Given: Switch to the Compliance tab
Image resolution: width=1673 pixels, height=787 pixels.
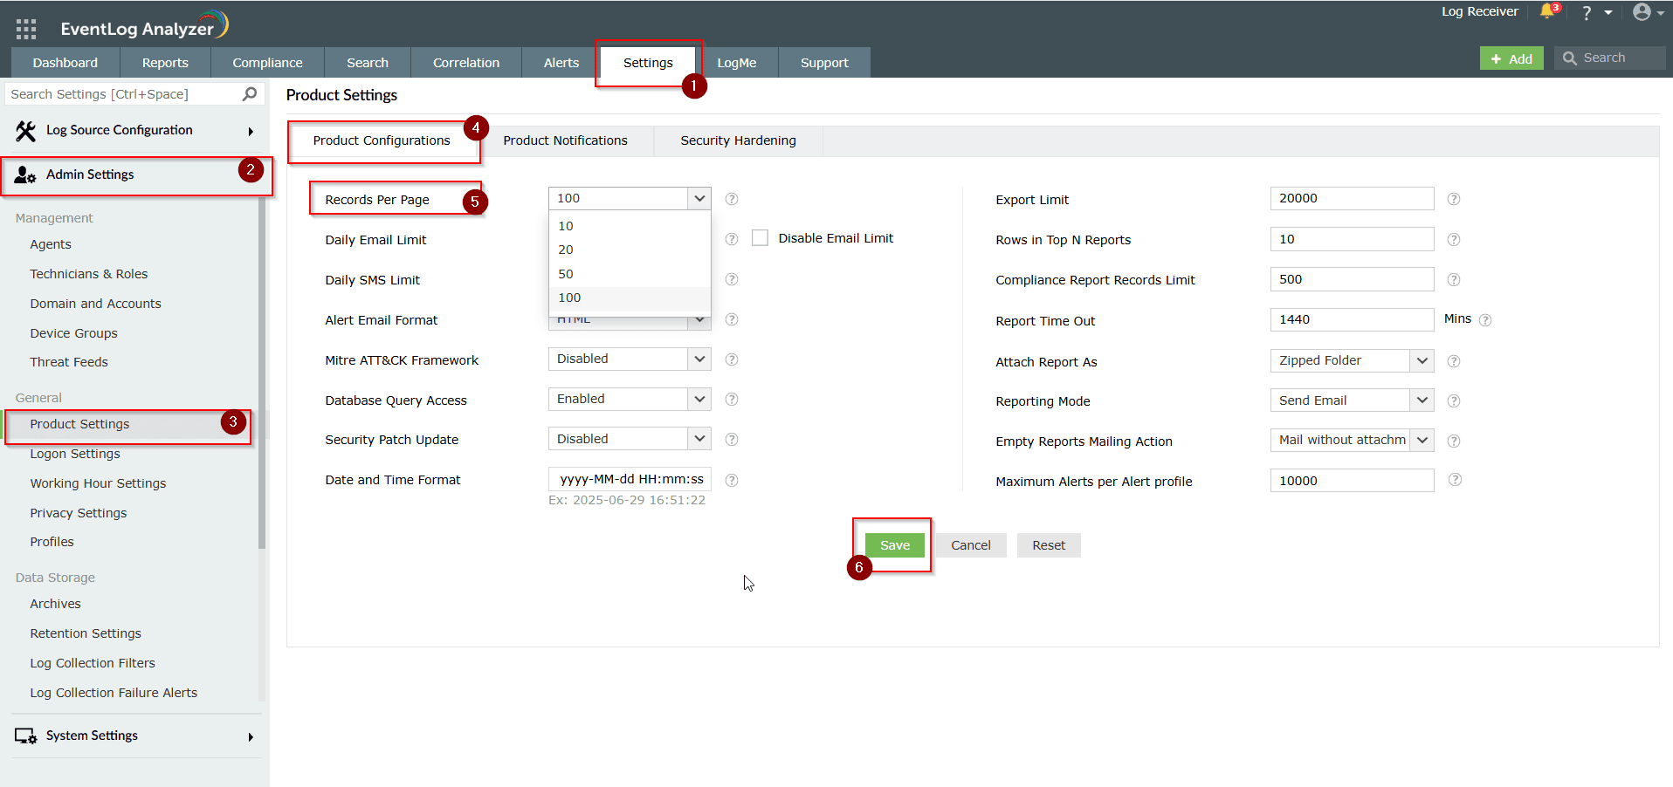Looking at the screenshot, I should click(x=267, y=63).
